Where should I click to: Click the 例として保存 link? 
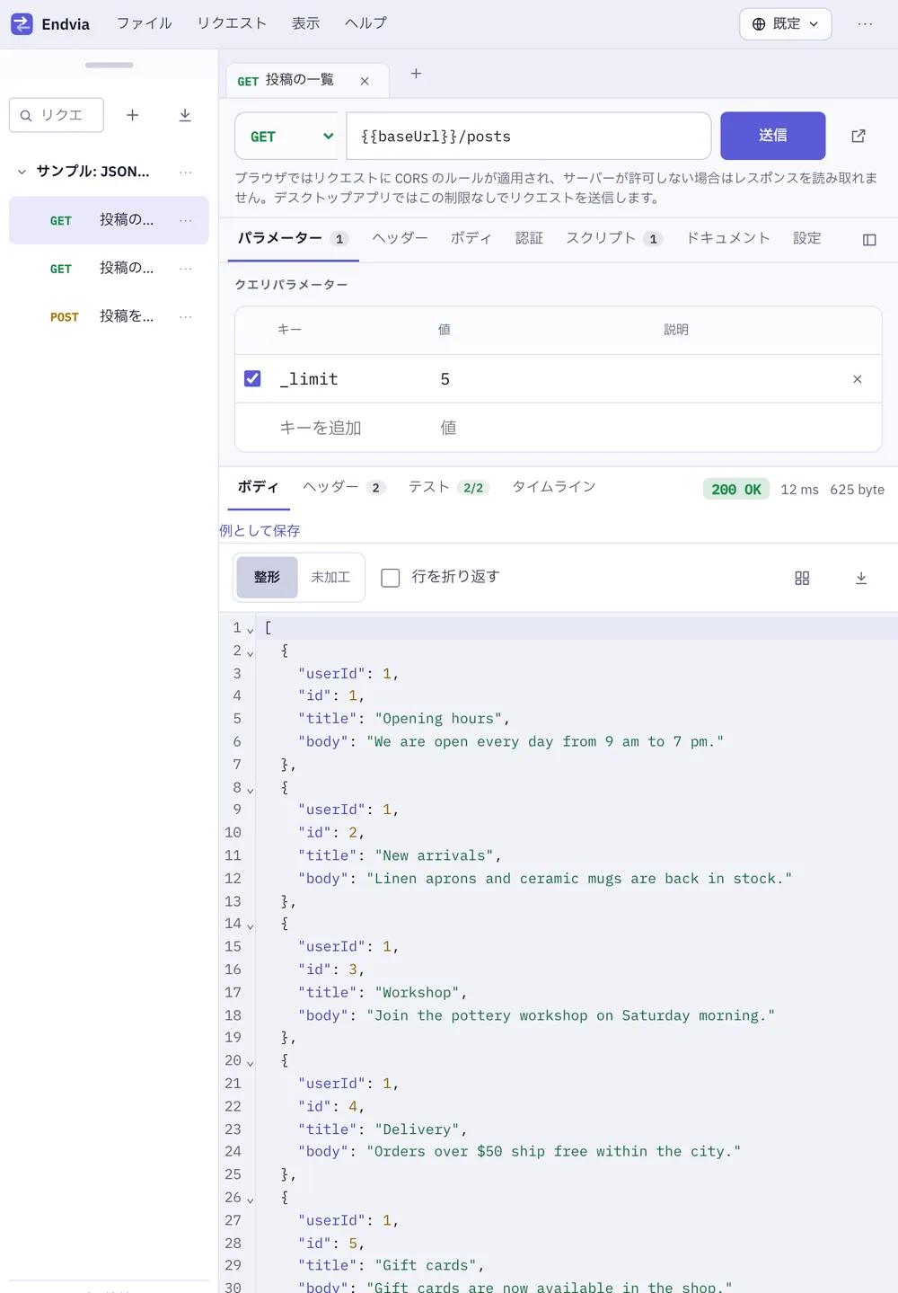point(260,531)
